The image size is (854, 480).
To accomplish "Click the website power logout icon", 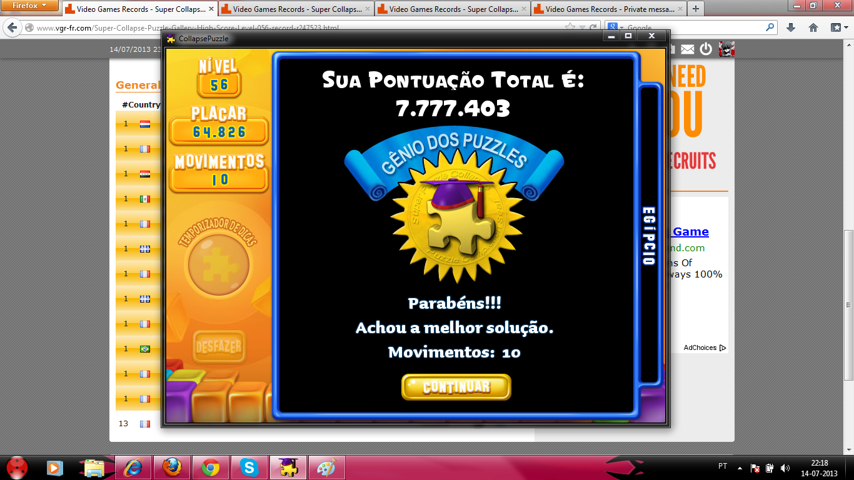I will (706, 49).
